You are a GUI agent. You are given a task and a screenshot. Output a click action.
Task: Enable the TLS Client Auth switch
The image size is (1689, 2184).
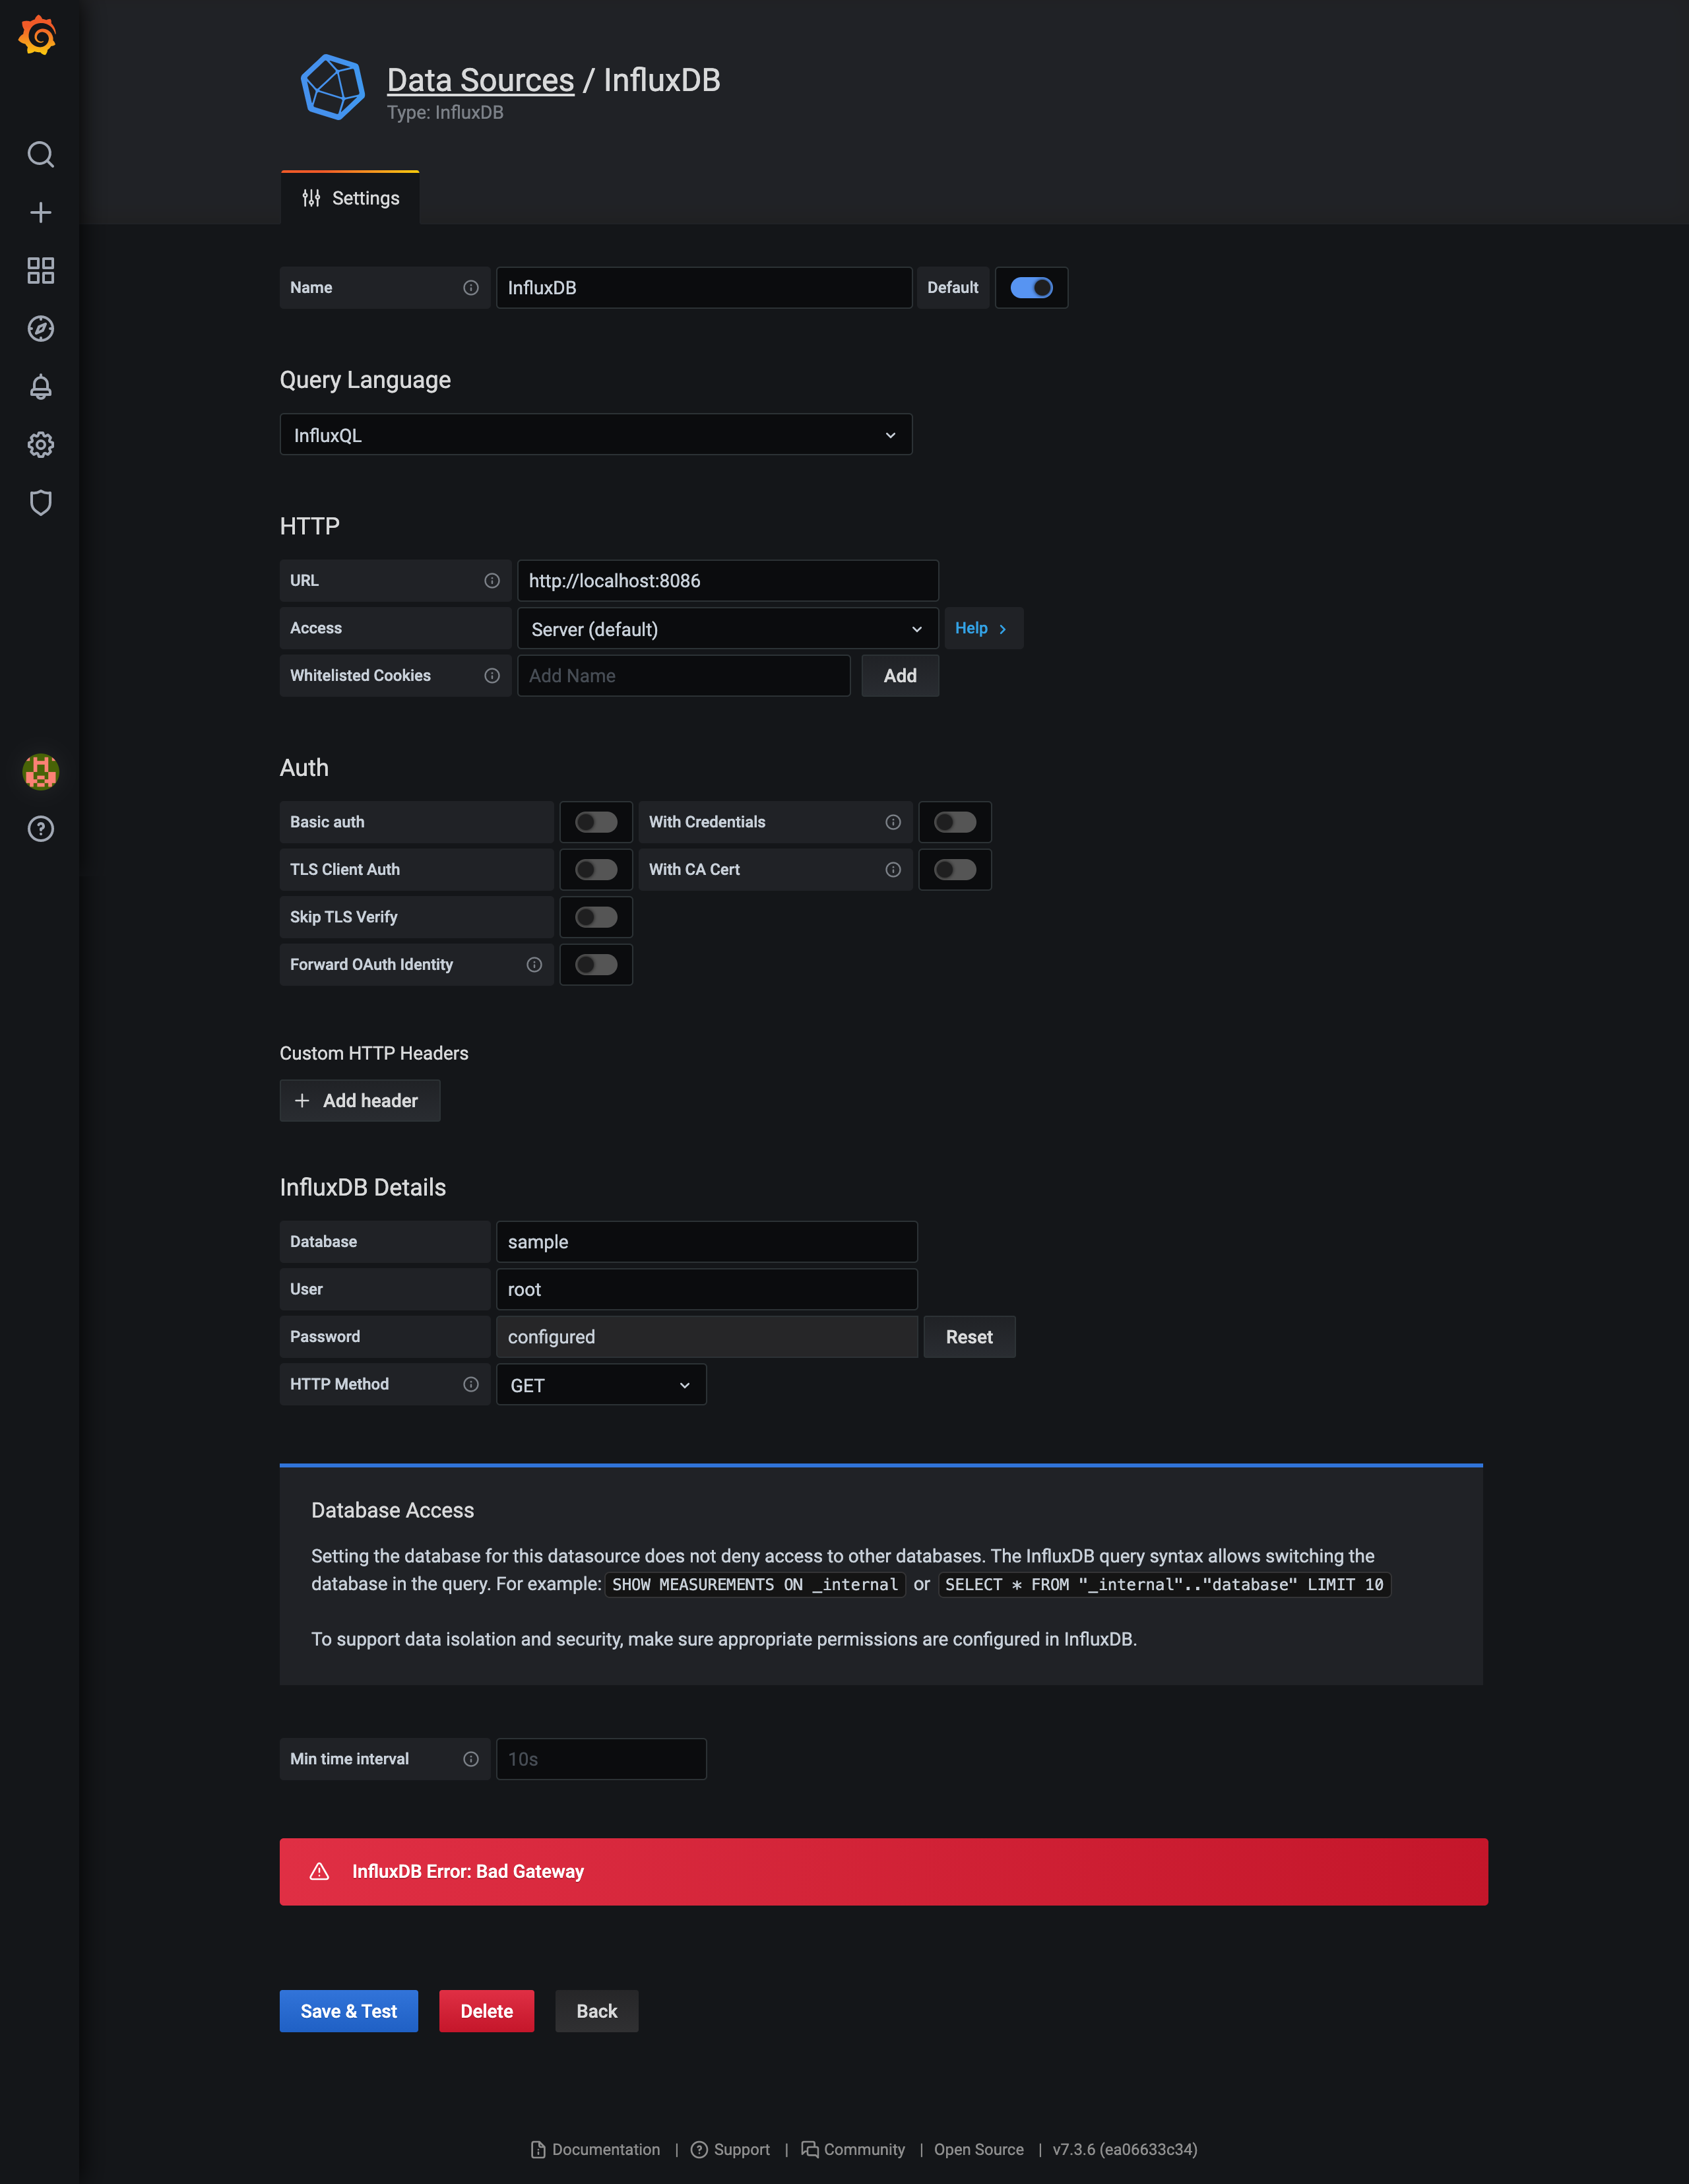point(596,870)
